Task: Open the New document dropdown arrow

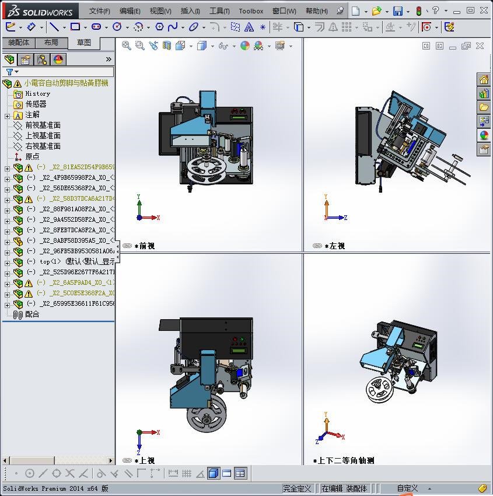Action: point(366,12)
